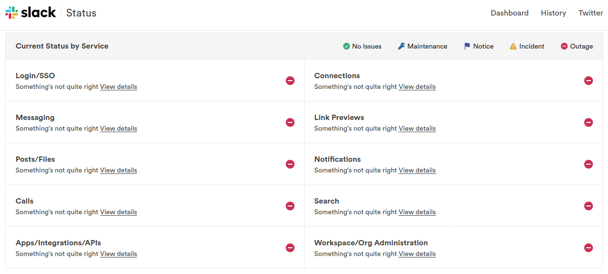Click the Login/SSO service name
Viewport: 608px width, 274px height.
pyautogui.click(x=35, y=76)
